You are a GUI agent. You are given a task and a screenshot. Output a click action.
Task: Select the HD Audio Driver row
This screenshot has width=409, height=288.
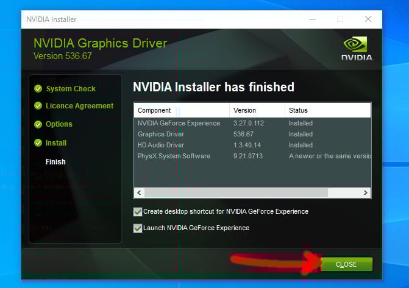[252, 145]
